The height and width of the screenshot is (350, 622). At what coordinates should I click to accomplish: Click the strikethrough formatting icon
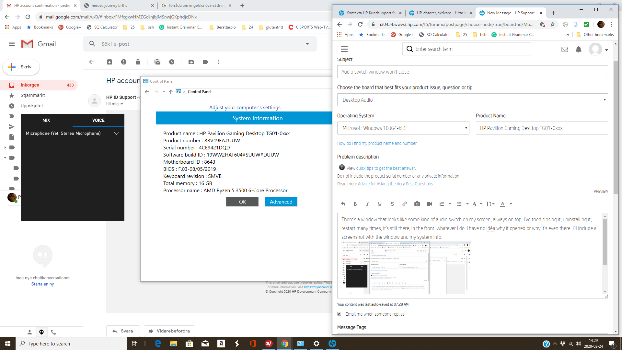click(392, 204)
